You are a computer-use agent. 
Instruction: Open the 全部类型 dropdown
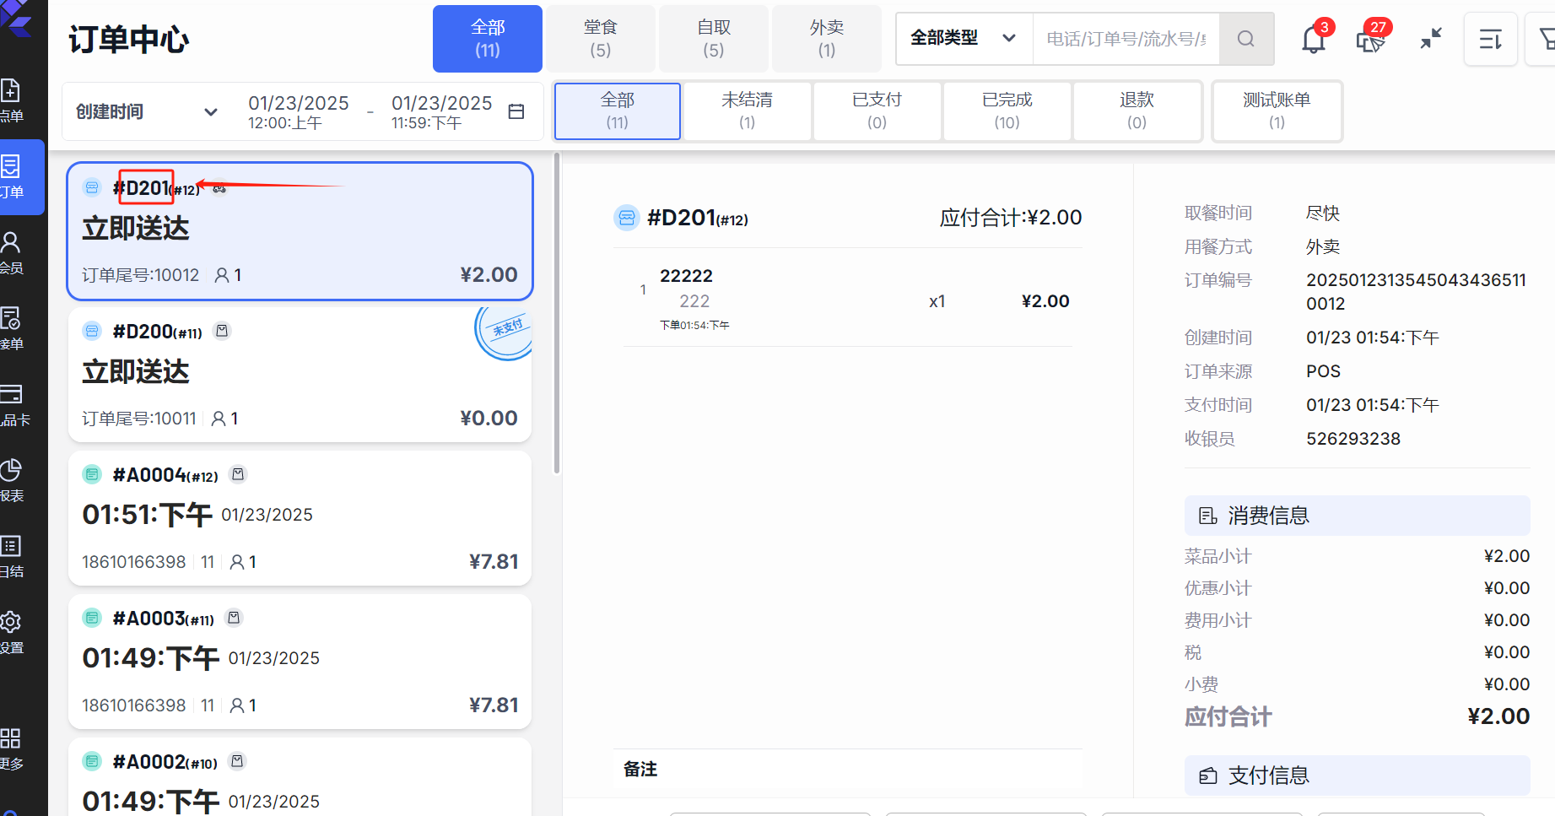(964, 39)
